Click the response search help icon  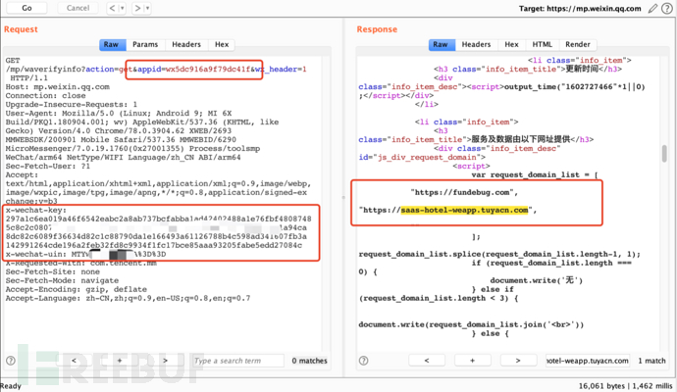(x=364, y=361)
